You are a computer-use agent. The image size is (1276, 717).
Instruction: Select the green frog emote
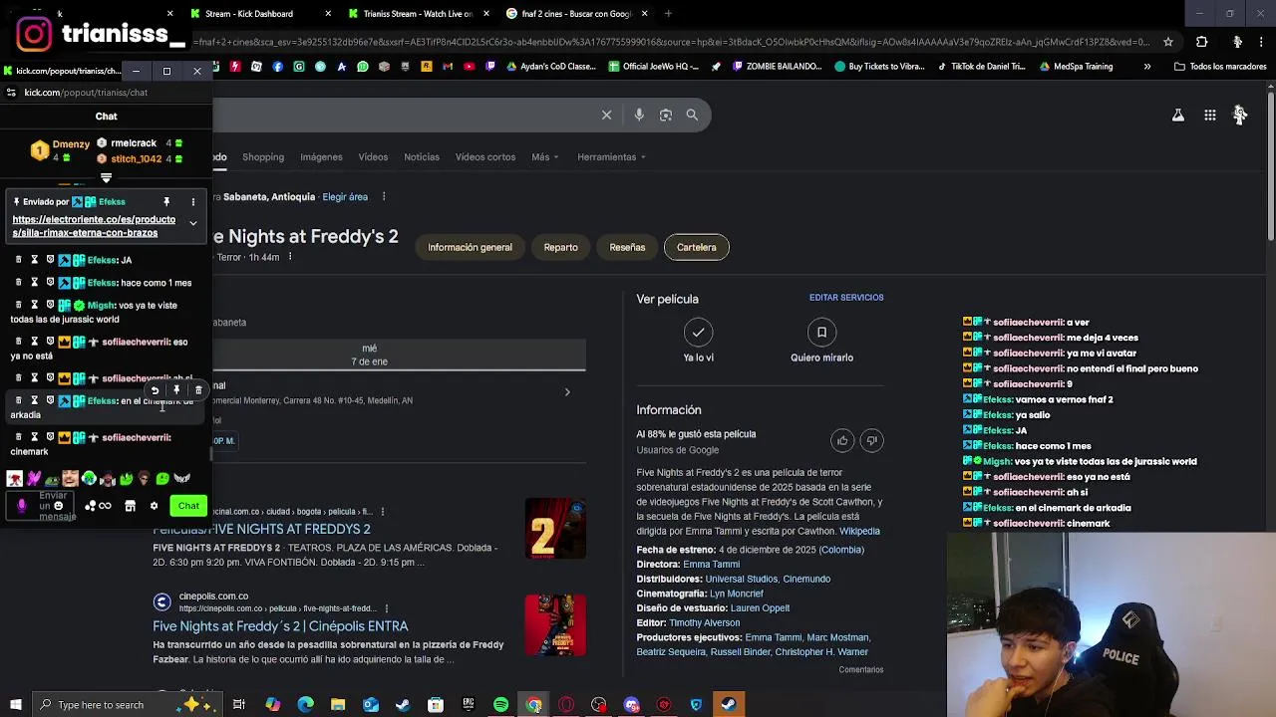click(52, 479)
